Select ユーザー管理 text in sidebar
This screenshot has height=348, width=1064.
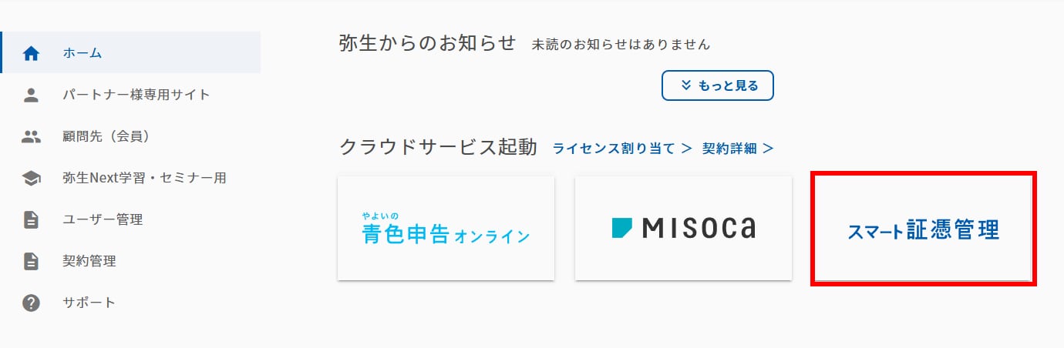(x=103, y=219)
